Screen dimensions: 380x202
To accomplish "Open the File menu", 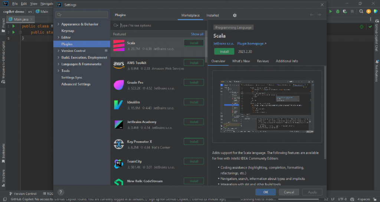I will tap(15, 4).
